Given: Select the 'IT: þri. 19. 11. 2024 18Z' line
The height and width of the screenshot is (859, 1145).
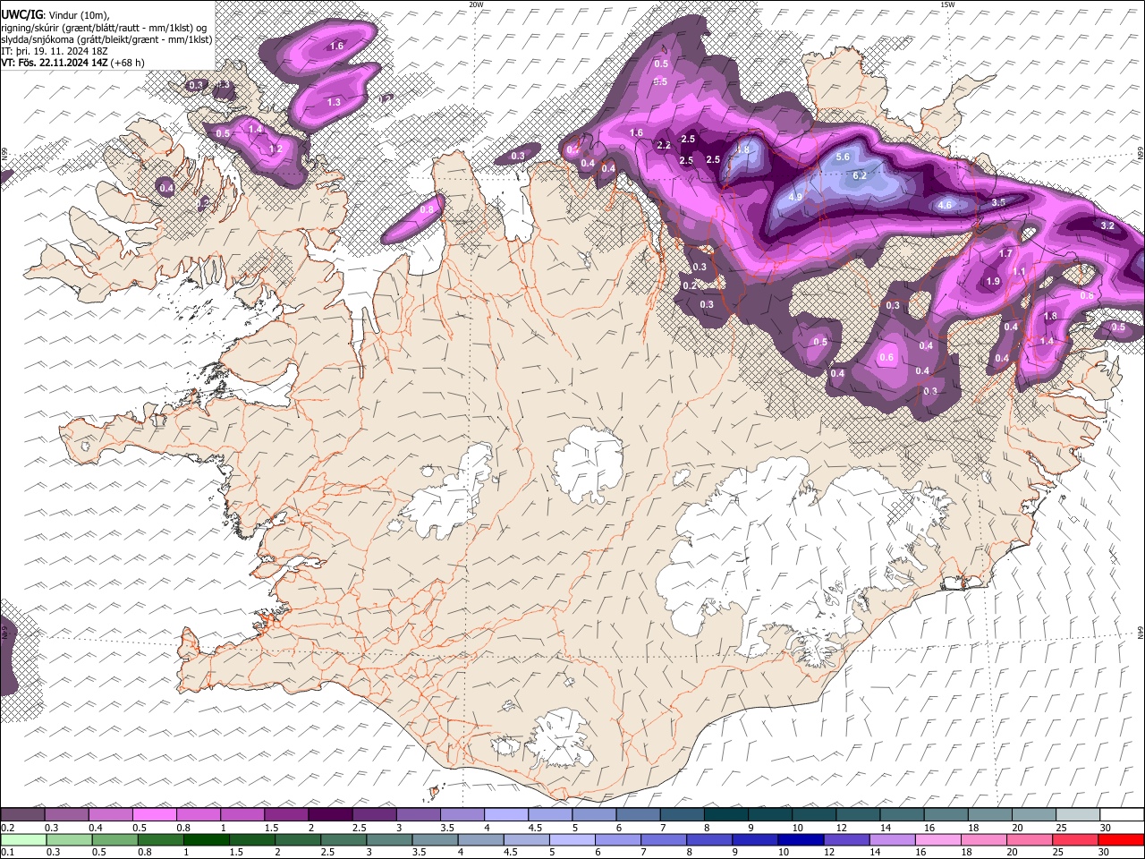Looking at the screenshot, I should 55,51.
